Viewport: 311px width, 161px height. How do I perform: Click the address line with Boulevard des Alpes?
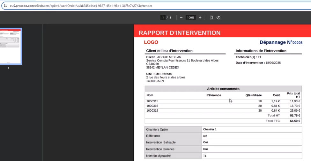coord(182,61)
